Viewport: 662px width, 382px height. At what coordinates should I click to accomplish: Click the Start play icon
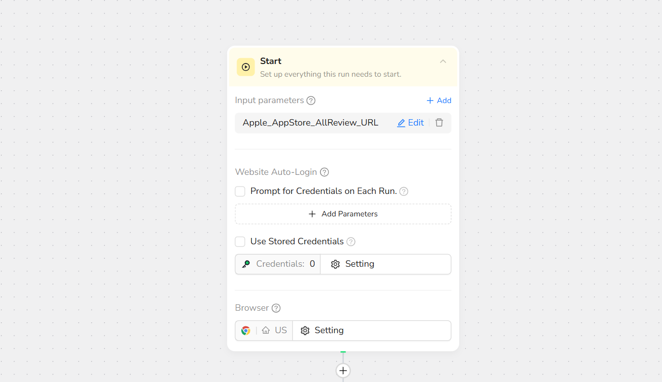point(246,67)
